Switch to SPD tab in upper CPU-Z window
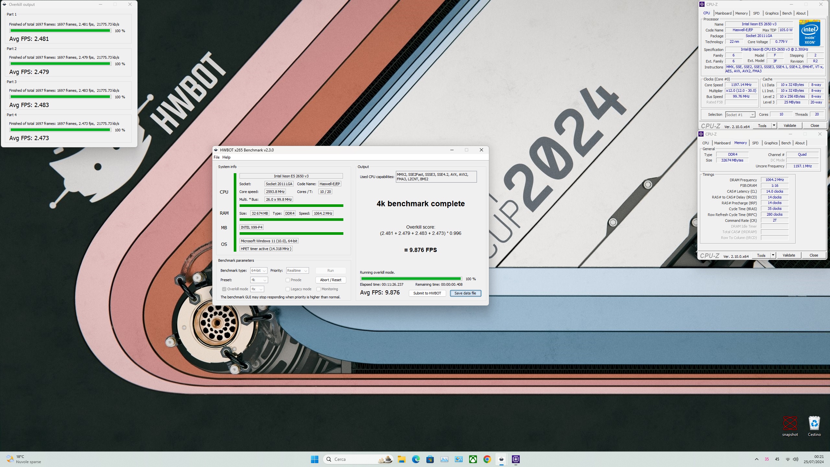830x467 pixels. click(x=756, y=13)
